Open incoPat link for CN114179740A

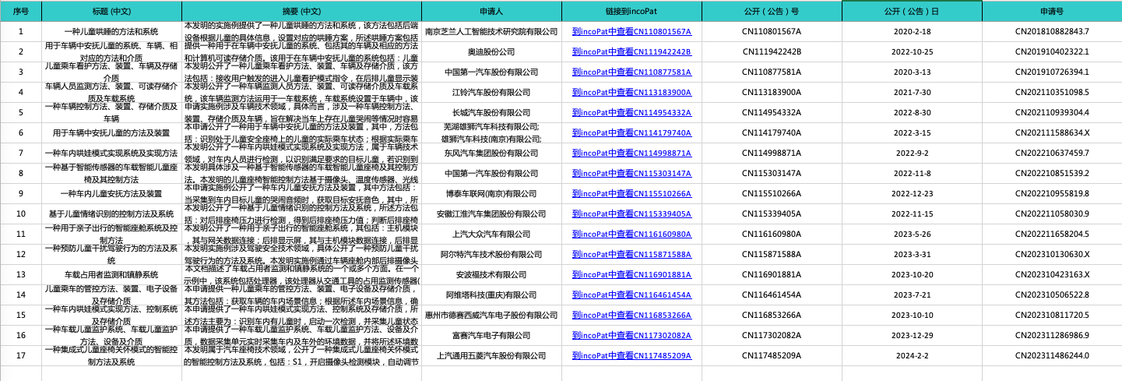[x=631, y=133]
